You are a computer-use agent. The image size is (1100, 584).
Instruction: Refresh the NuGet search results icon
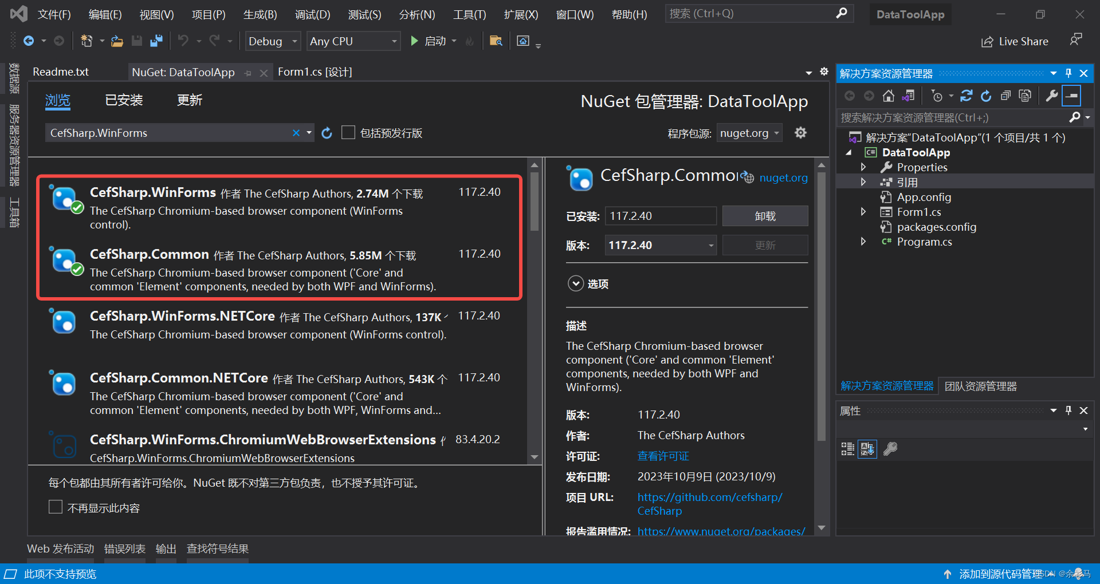point(327,133)
